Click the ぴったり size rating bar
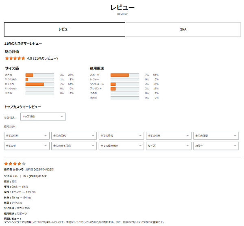This screenshot has height=226, width=244. (39, 84)
